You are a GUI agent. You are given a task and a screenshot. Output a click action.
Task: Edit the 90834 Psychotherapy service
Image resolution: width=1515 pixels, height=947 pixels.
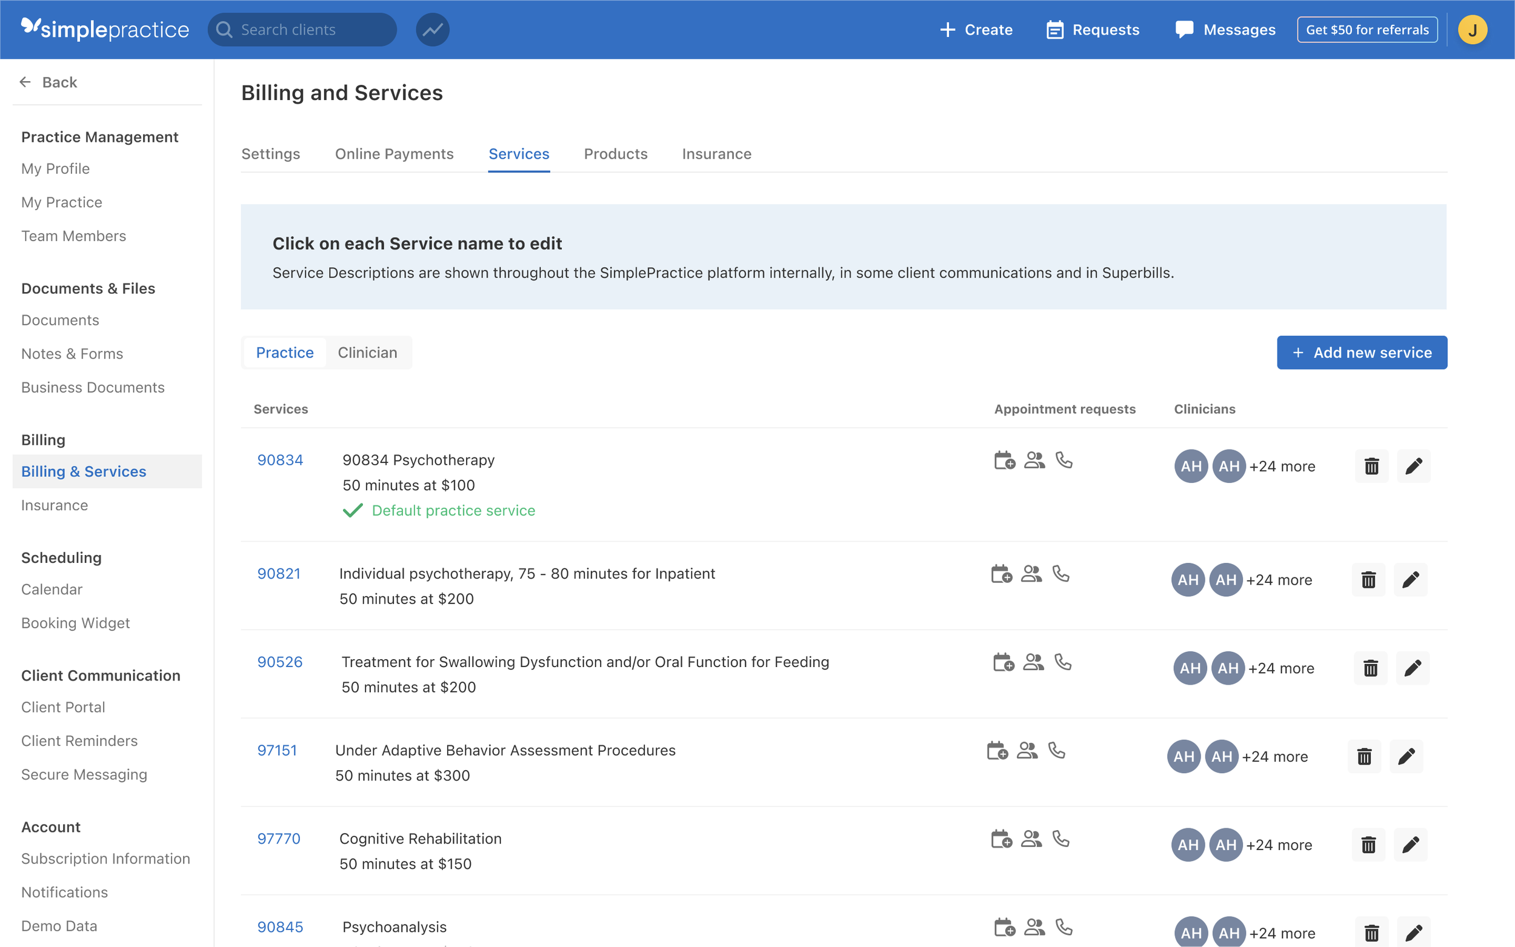pos(1413,466)
